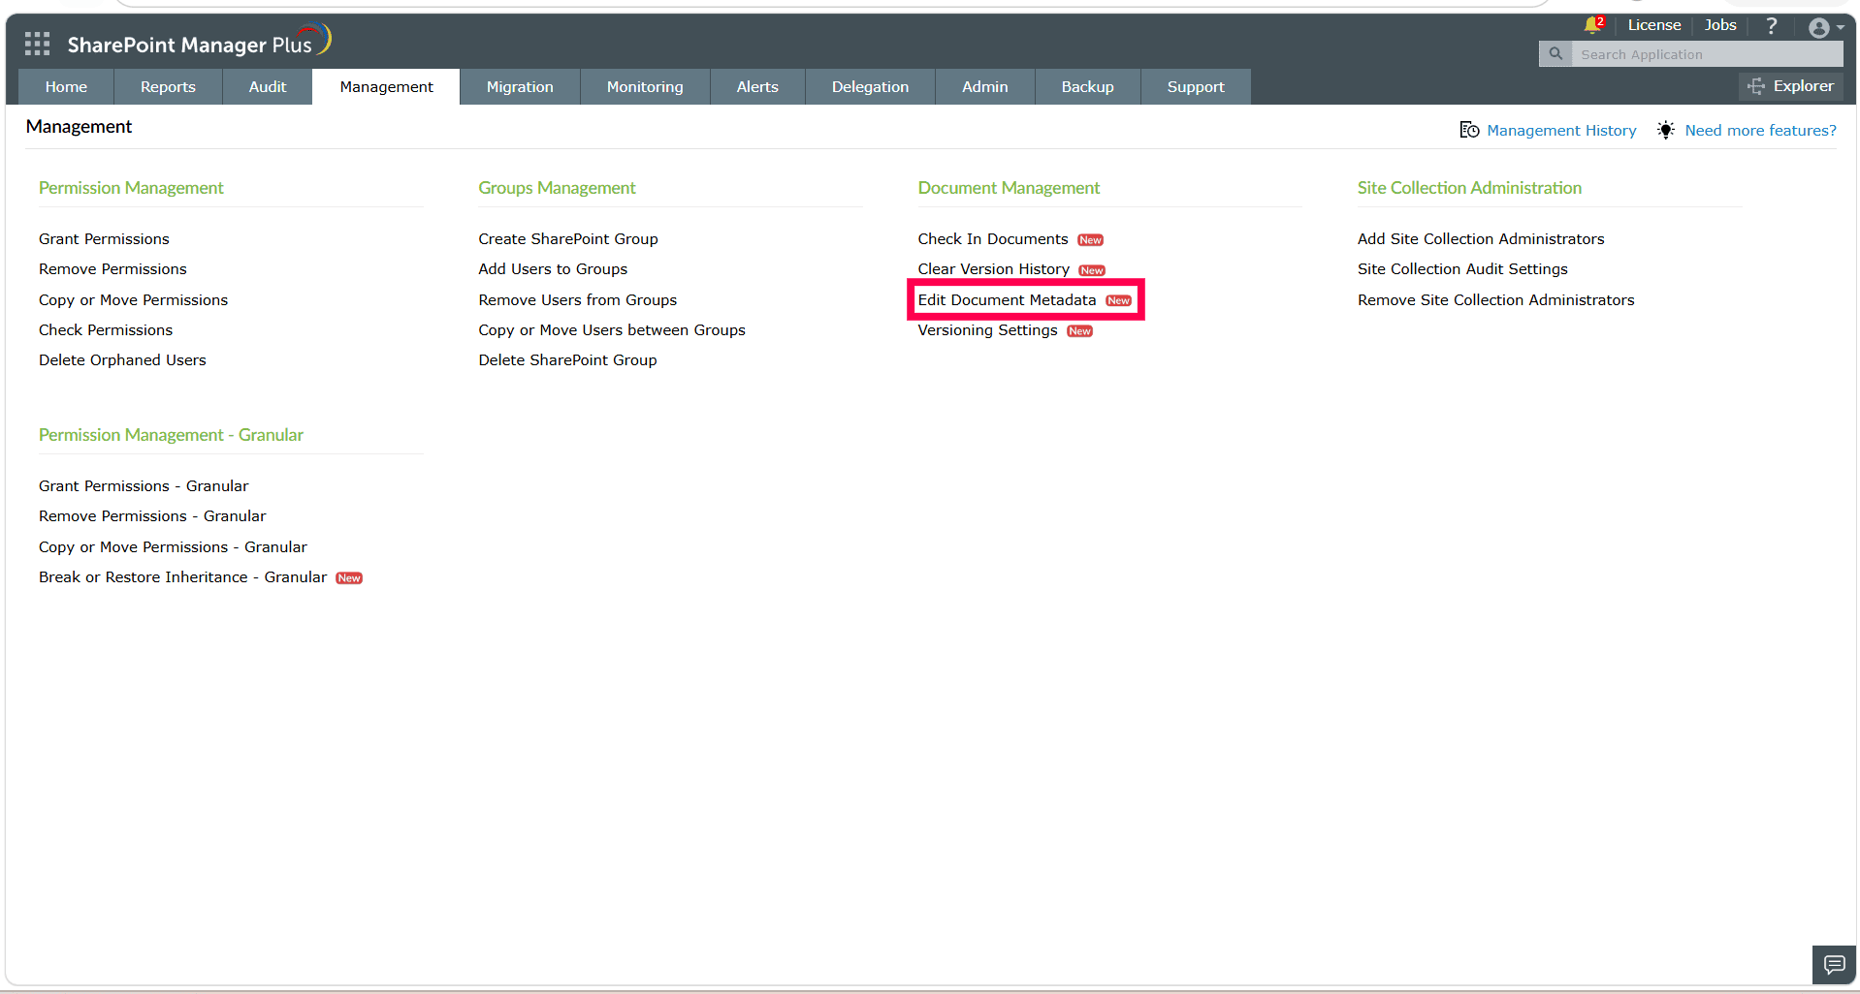The image size is (1860, 994).
Task: Open notifications bell with 2 alerts
Action: 1593,24
